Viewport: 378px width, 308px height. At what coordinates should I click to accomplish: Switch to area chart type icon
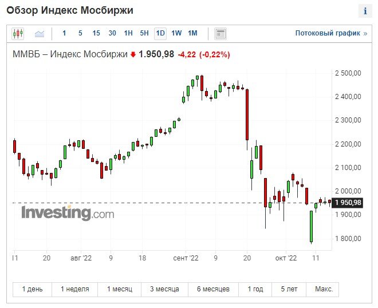click(40, 34)
